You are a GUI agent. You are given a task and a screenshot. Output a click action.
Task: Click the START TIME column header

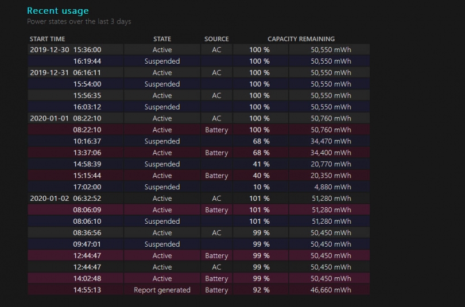click(47, 39)
